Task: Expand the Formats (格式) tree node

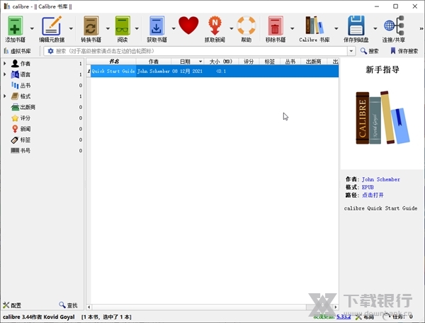Action: coord(5,96)
